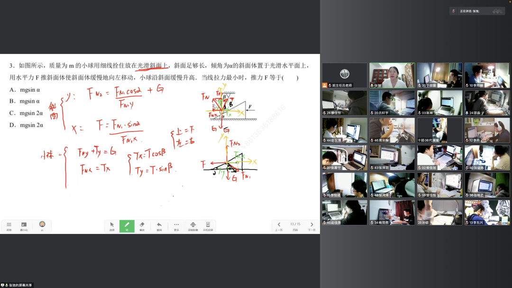Click the microphone icon beside 24邵淼
The image size is (512, 288).
[467, 113]
